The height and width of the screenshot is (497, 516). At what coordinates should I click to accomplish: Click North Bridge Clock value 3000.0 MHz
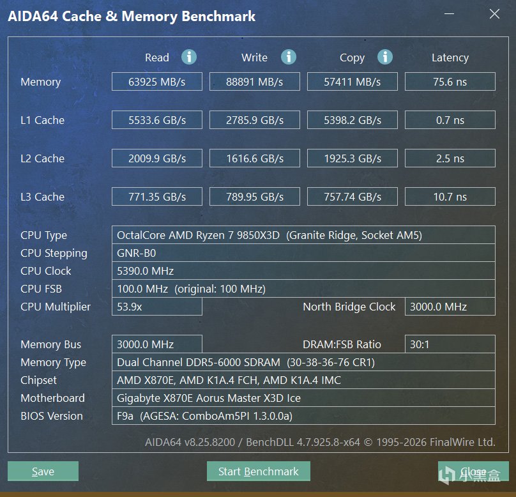450,307
